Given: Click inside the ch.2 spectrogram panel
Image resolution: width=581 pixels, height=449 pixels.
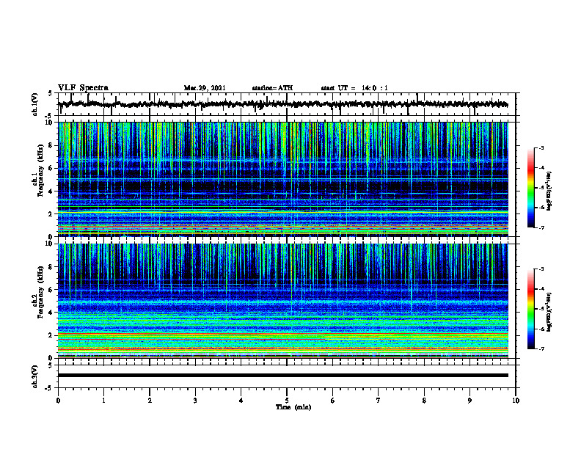Looking at the screenshot, I should point(283,301).
